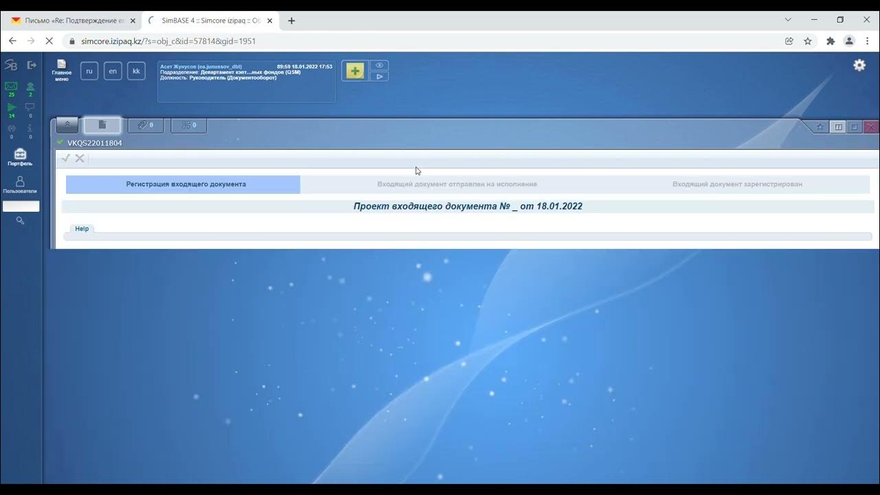Bookmark this page with the star
880x495 pixels.
(x=808, y=41)
